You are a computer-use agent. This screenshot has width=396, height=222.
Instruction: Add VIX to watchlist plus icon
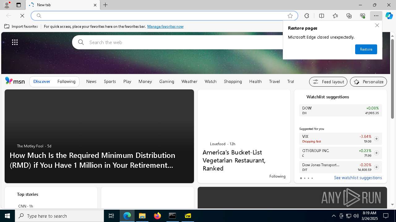[376, 139]
